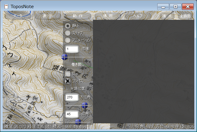This screenshot has width=197, height=132.
Task: Click the 半径 625 status text
Action: coord(185,127)
